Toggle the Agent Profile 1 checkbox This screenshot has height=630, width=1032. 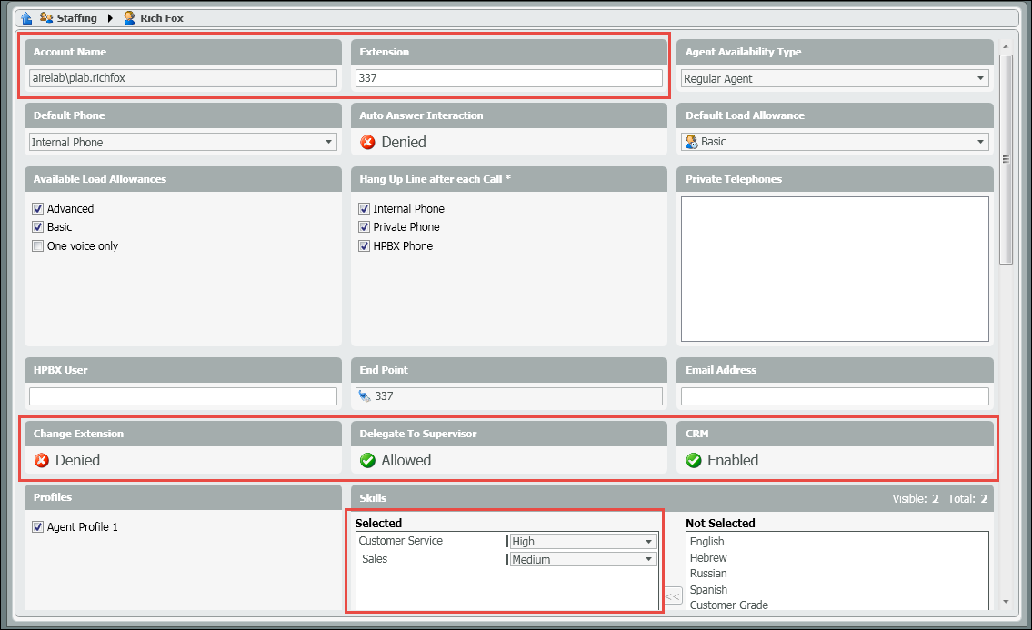[37, 527]
